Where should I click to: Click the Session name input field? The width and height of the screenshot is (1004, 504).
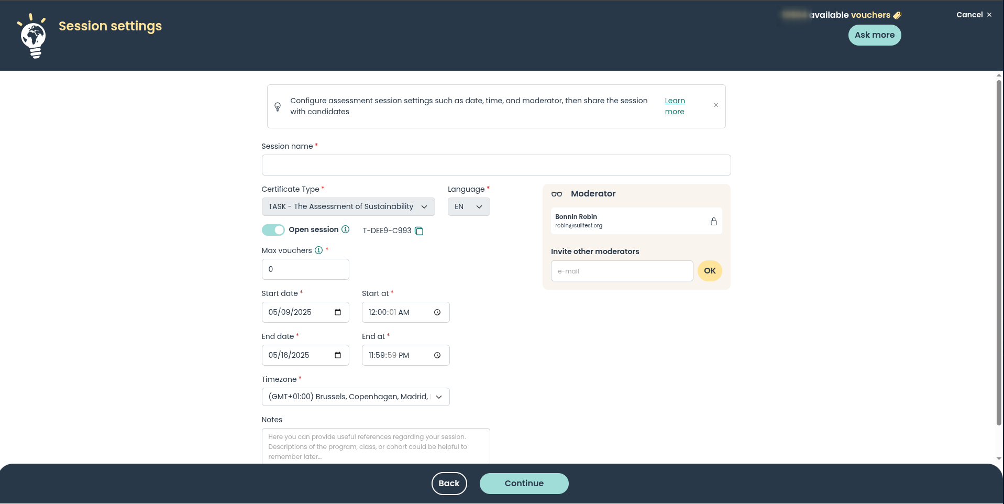point(496,165)
